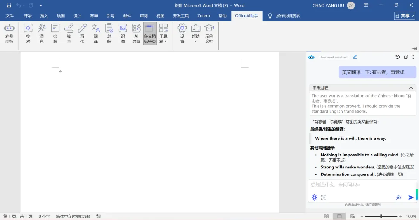419x220 pixels.
Task: Open chat history clock icon
Action: [x=397, y=57]
